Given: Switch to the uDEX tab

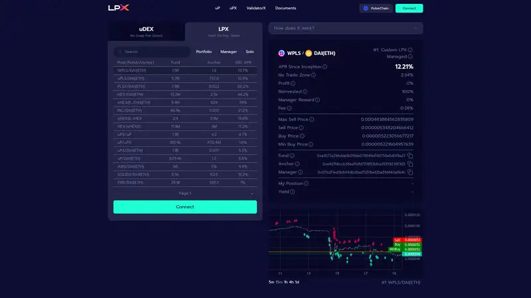Looking at the screenshot, I should point(146,31).
